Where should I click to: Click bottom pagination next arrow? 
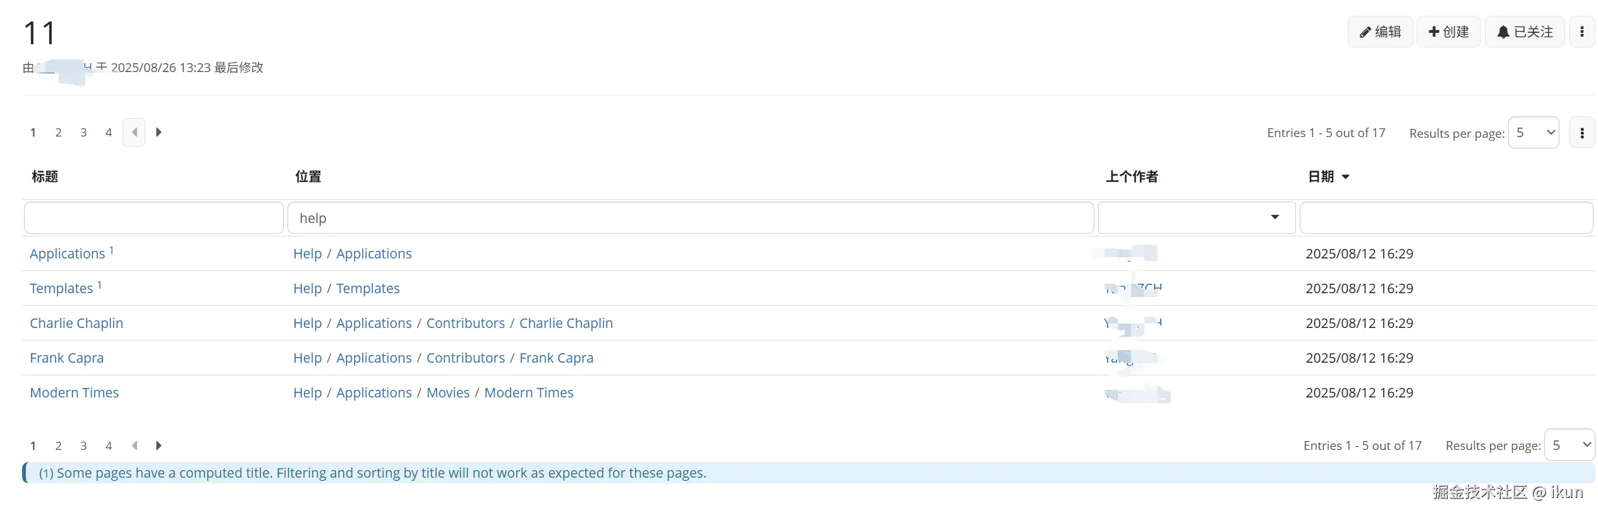point(159,445)
